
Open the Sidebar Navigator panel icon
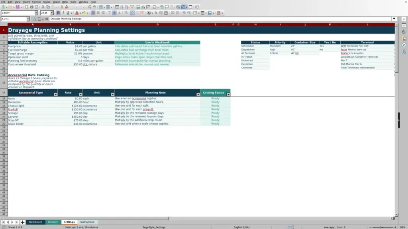tap(404, 45)
